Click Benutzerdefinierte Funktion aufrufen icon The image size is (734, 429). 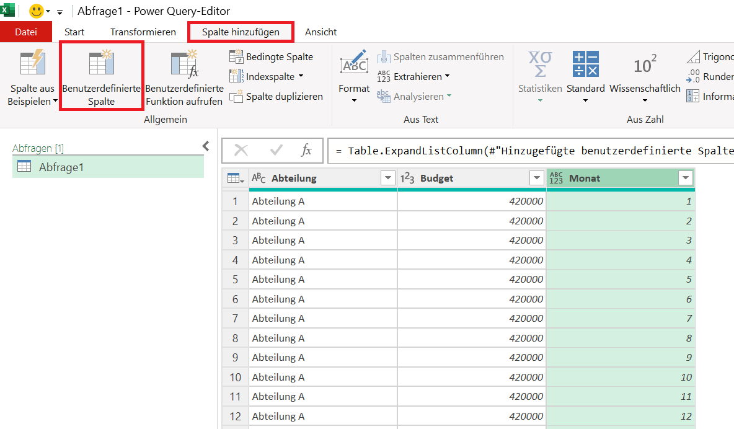pos(185,63)
